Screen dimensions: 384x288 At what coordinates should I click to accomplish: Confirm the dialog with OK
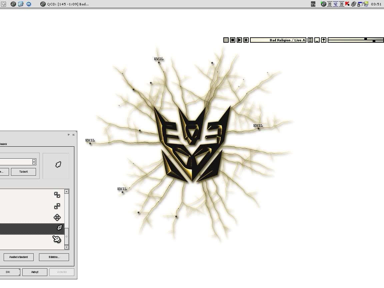tap(10, 272)
